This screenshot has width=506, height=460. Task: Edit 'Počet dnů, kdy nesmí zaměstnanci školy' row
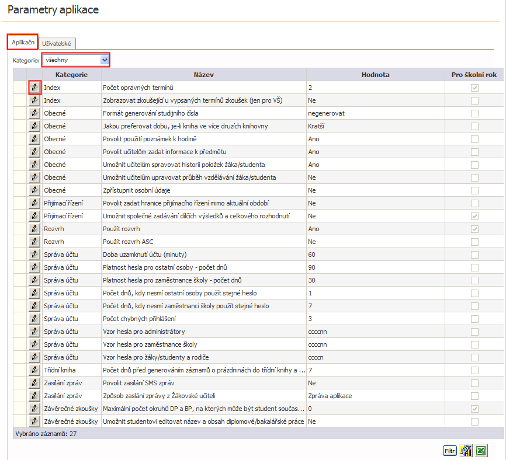pos(34,306)
